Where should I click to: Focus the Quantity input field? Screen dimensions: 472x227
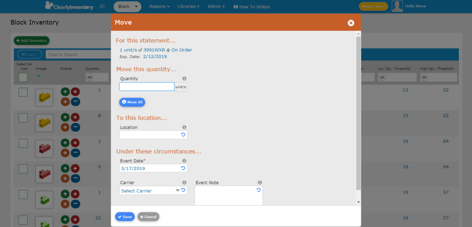(147, 87)
